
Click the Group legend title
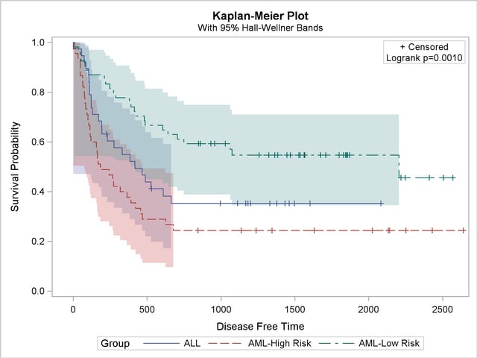pyautogui.click(x=116, y=344)
